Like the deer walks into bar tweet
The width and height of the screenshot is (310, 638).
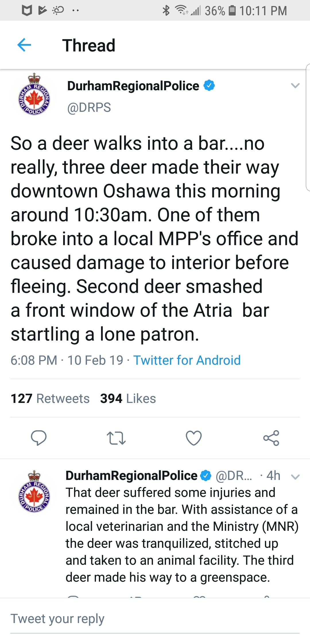[x=194, y=438]
